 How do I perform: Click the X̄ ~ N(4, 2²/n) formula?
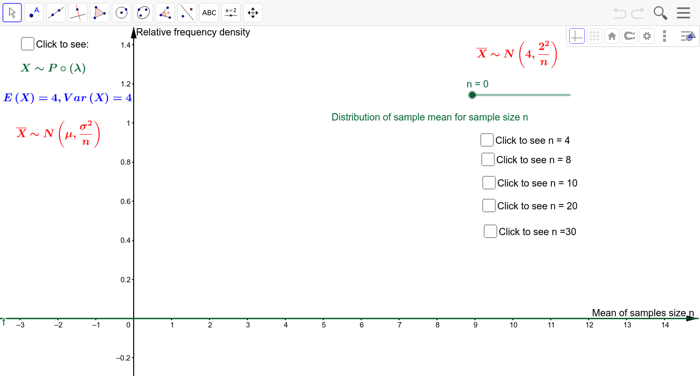coord(516,53)
